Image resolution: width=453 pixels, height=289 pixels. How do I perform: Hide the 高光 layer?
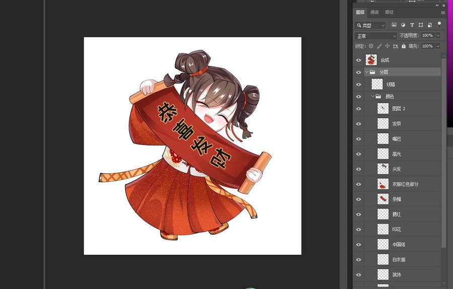pos(358,154)
